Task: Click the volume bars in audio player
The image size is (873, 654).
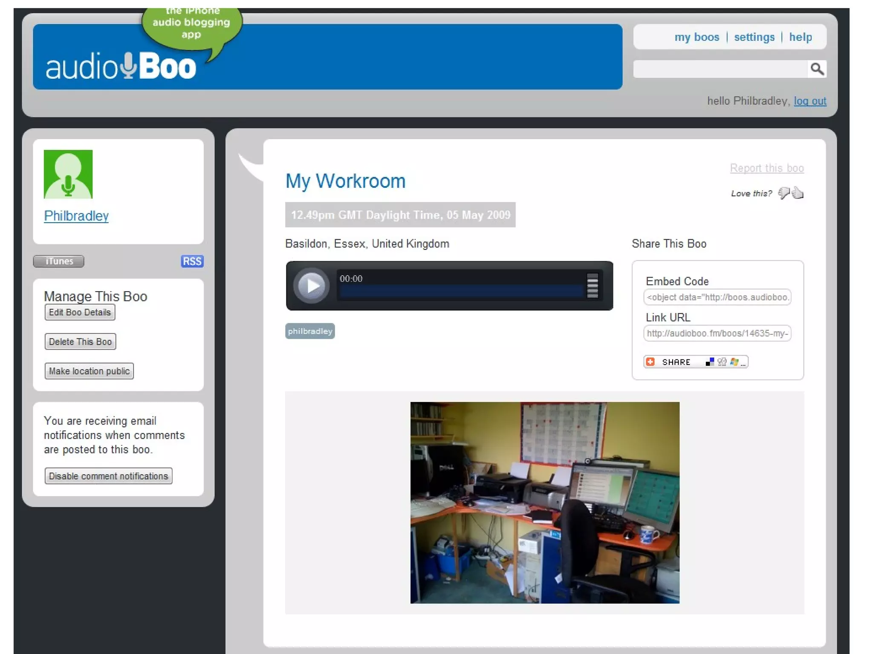Action: point(592,285)
